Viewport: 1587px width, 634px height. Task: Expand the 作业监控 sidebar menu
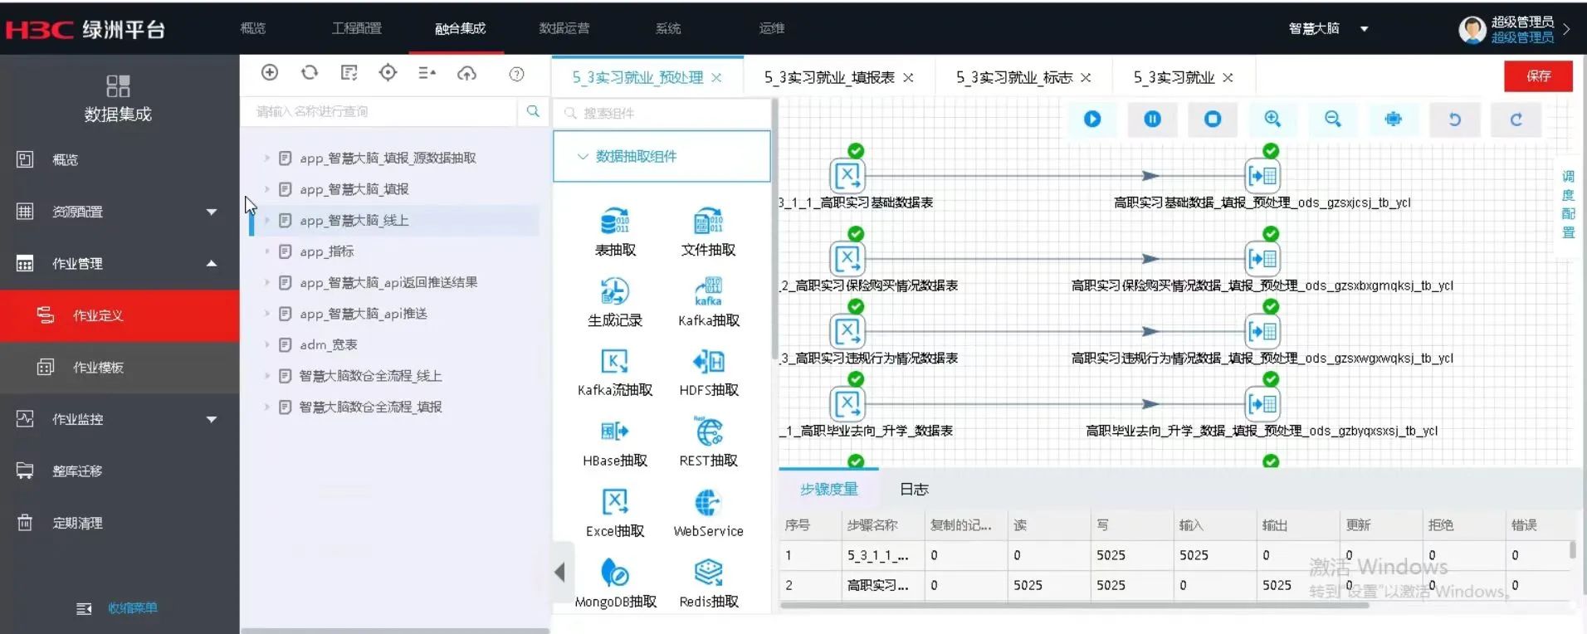212,419
